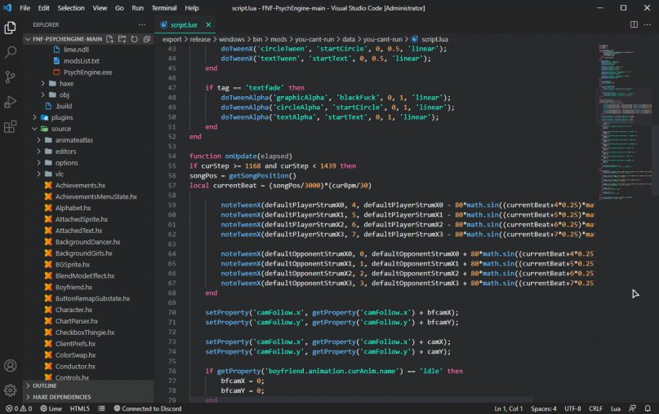Open the Search view in activity bar

pyautogui.click(x=11, y=51)
